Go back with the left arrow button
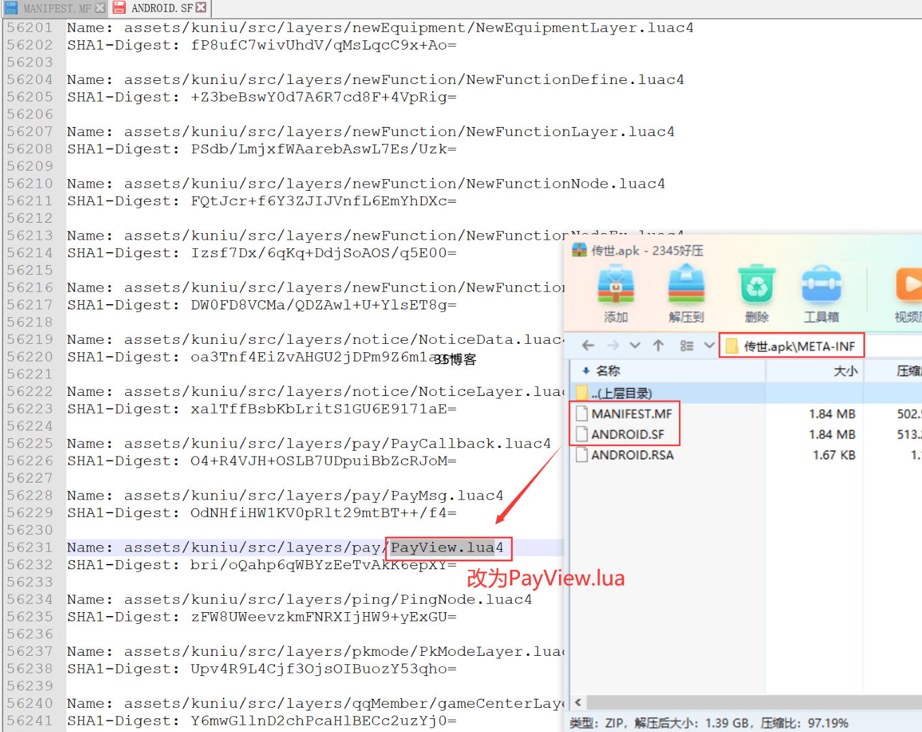This screenshot has height=732, width=922. (x=588, y=346)
